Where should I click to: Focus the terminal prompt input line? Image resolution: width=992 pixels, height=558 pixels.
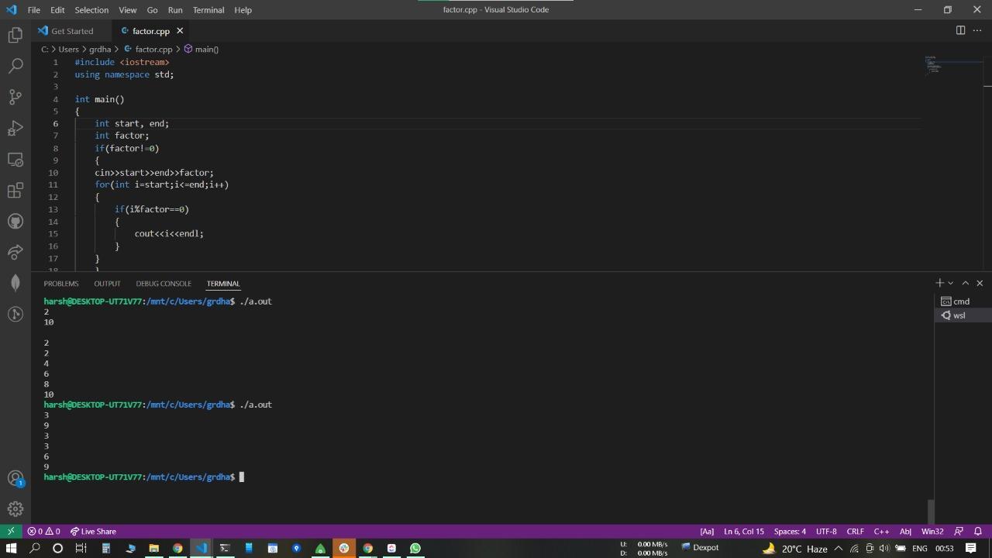coord(242,477)
